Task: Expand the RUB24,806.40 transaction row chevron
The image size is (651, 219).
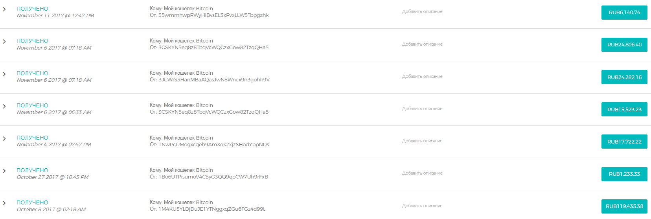Action: coord(4,41)
